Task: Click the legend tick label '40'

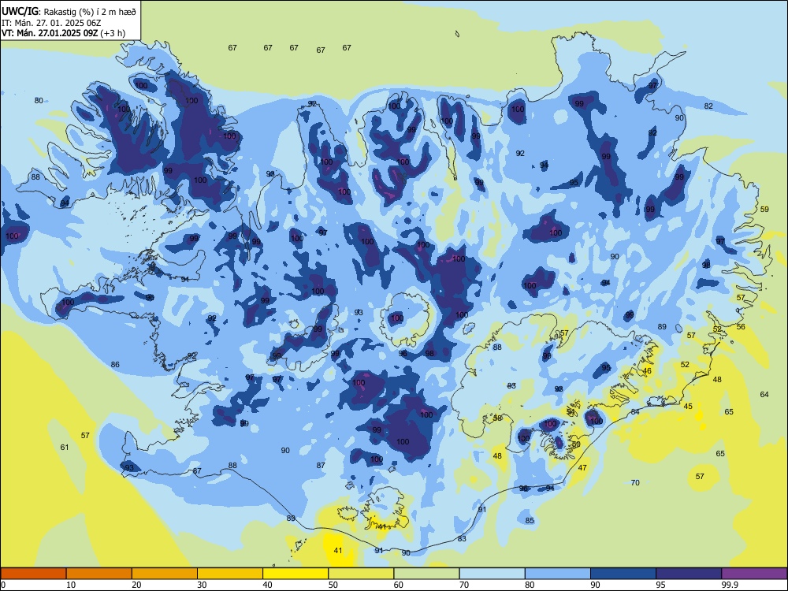Action: point(267,585)
